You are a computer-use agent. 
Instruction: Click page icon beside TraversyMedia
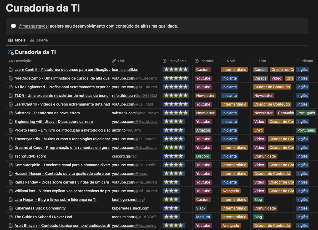click(11, 139)
